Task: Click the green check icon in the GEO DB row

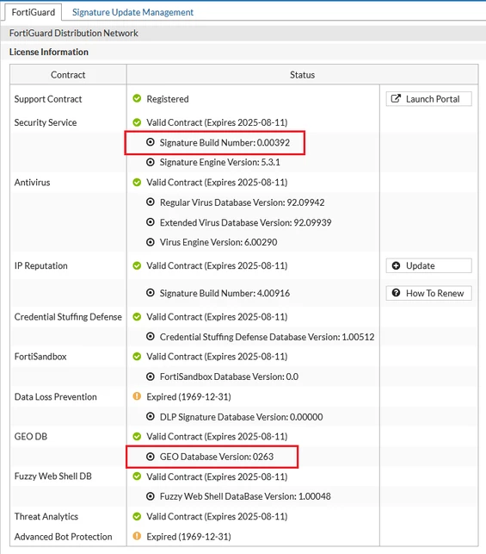Action: pos(137,436)
